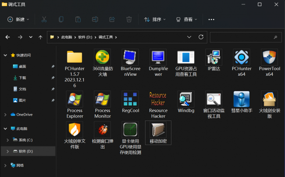
Task: Select the Process Explorer icon
Action: click(75, 99)
